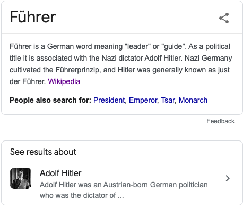The image size is (243, 207).
Task: Choose the Monarch related search
Action: click(193, 100)
